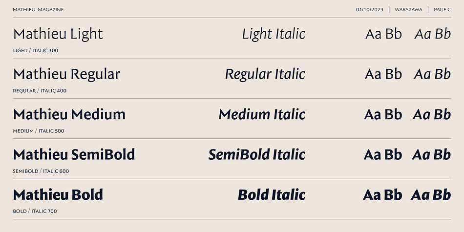The image size is (464, 232).
Task: Click the italic Aa Bb in Bold row
Action: (x=431, y=195)
